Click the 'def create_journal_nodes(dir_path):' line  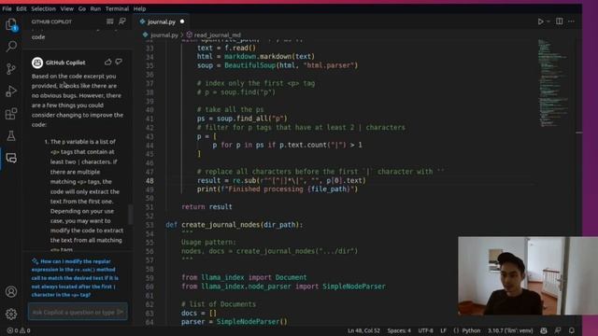point(235,225)
